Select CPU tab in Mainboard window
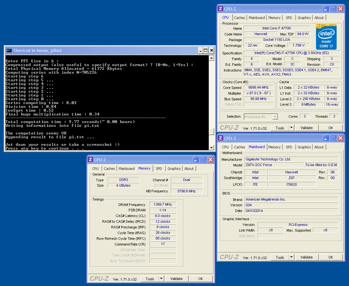This screenshot has height=286, width=349. pyautogui.click(x=225, y=147)
